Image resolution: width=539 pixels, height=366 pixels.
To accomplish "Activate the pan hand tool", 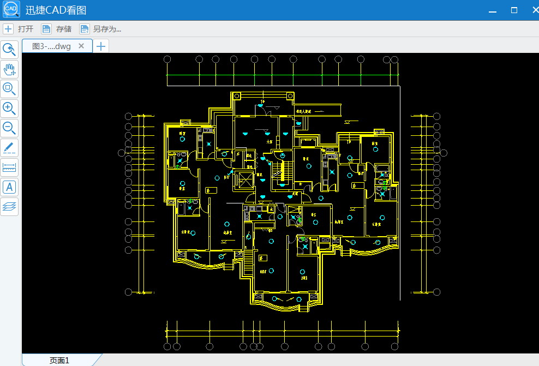I will click(x=10, y=69).
